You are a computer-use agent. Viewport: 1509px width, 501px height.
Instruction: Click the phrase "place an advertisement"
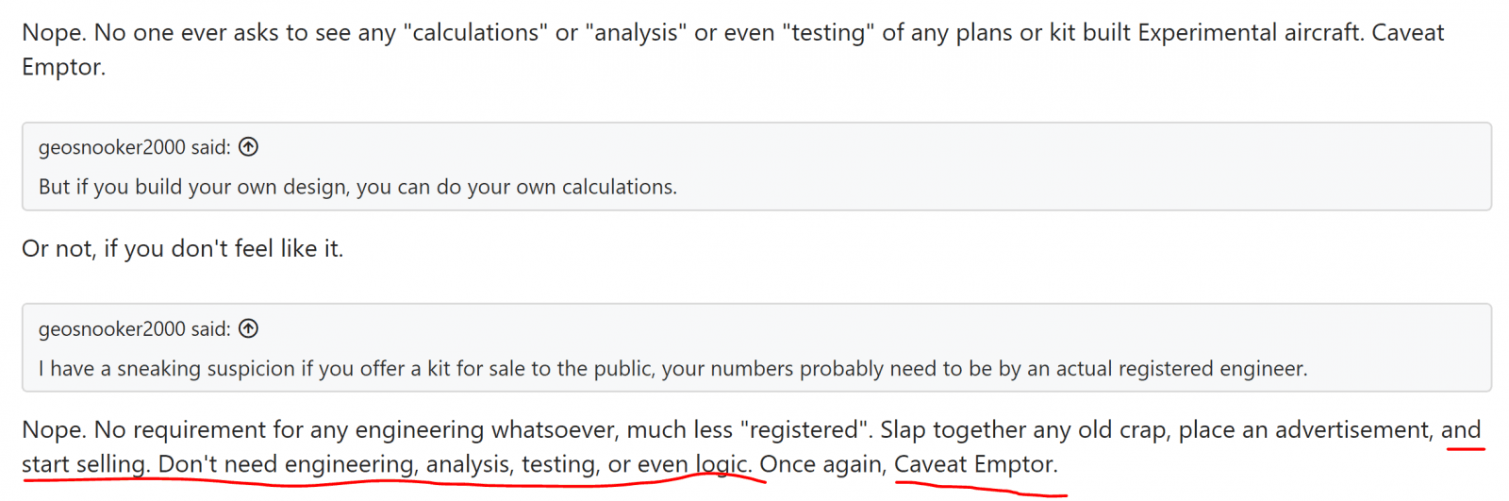tap(1305, 430)
